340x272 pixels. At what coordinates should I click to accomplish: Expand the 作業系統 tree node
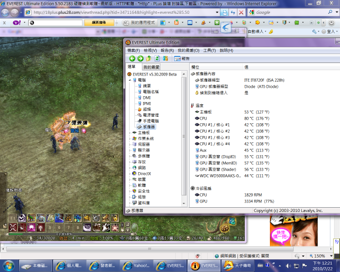pyautogui.click(x=130, y=139)
